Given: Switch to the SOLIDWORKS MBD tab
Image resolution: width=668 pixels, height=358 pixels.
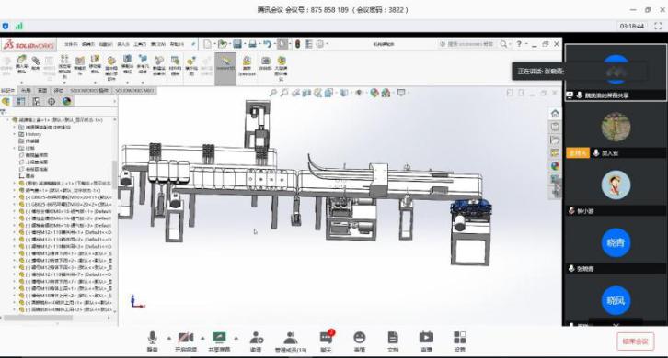Looking at the screenshot, I should pos(134,91).
